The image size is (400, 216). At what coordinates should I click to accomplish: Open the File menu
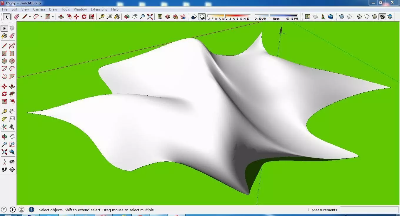[5, 9]
